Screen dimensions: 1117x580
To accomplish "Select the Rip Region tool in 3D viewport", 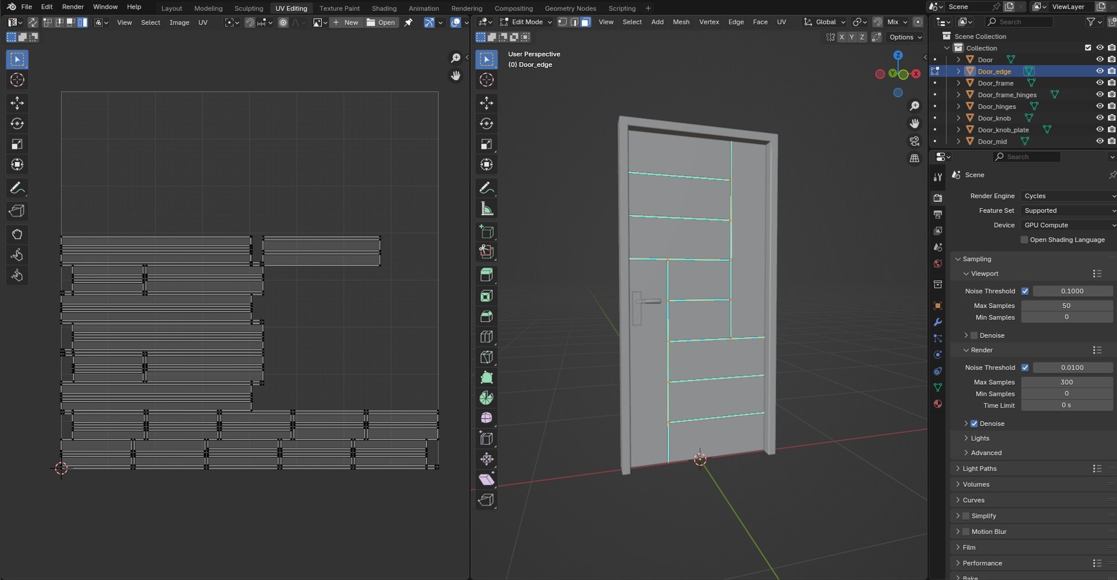I will point(486,500).
